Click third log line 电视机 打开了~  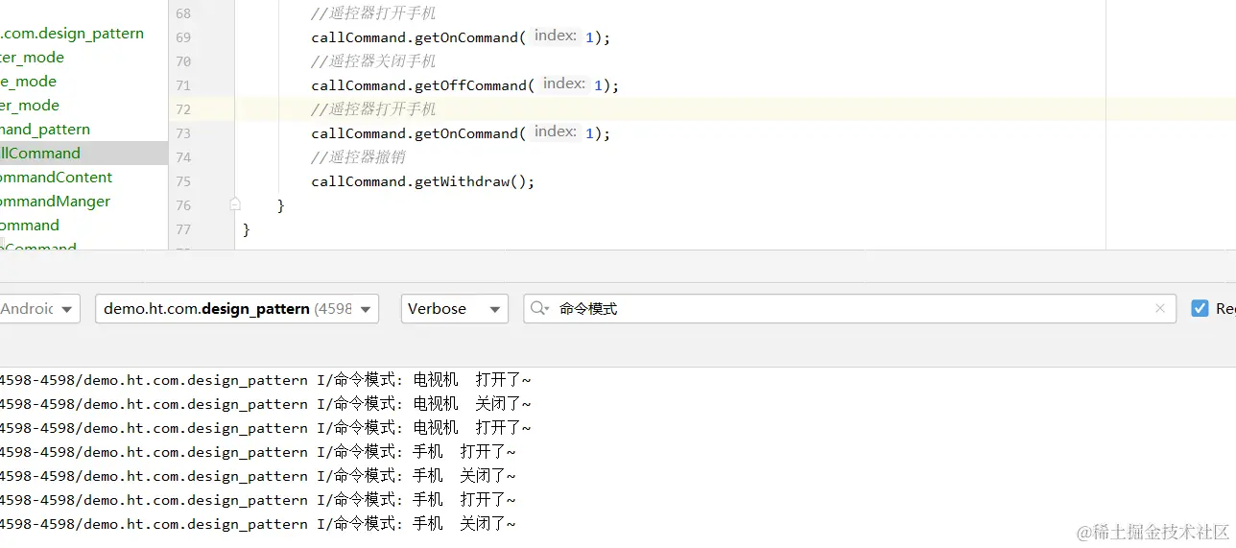(x=266, y=428)
